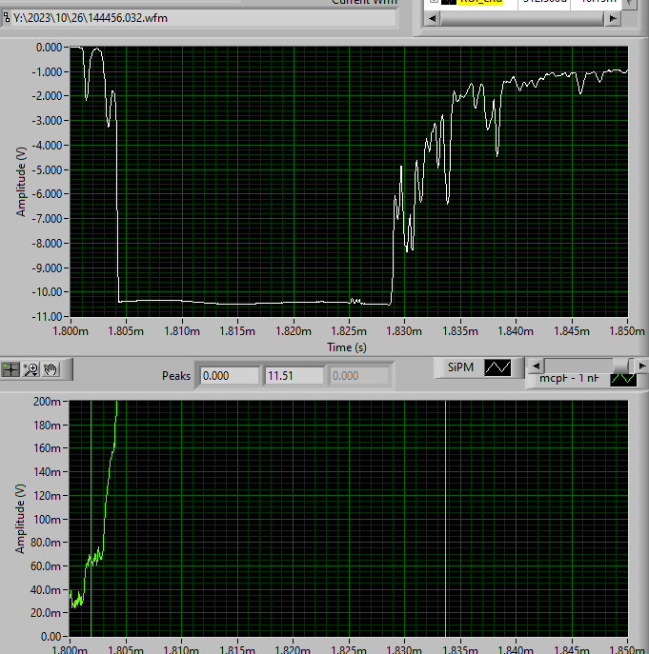Click the 1.825m x-axis label on upper graph

[x=349, y=331]
